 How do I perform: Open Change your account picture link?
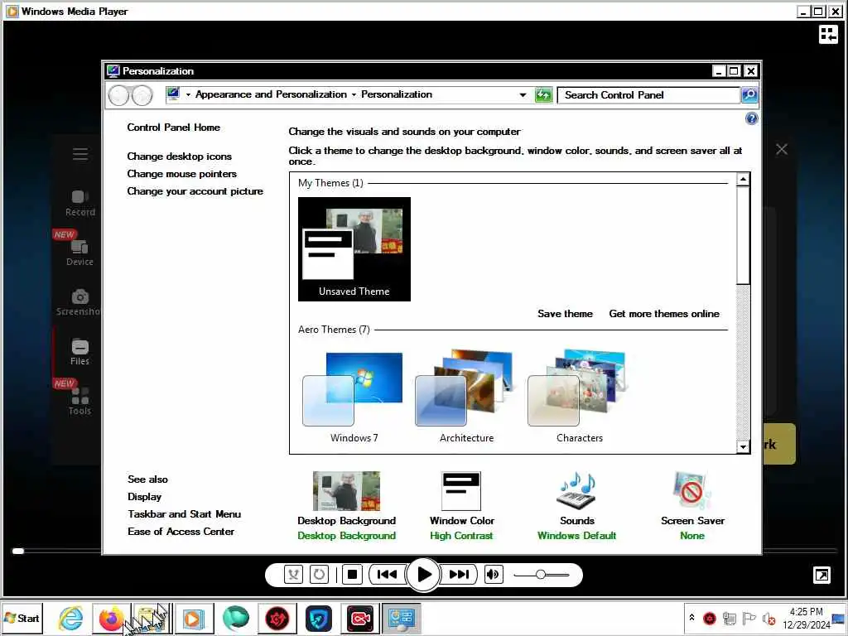(195, 191)
